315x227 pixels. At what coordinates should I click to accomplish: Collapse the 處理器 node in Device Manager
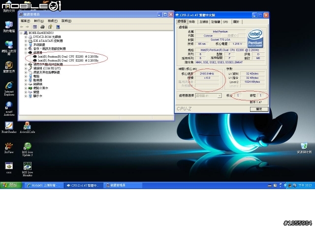point(26,53)
